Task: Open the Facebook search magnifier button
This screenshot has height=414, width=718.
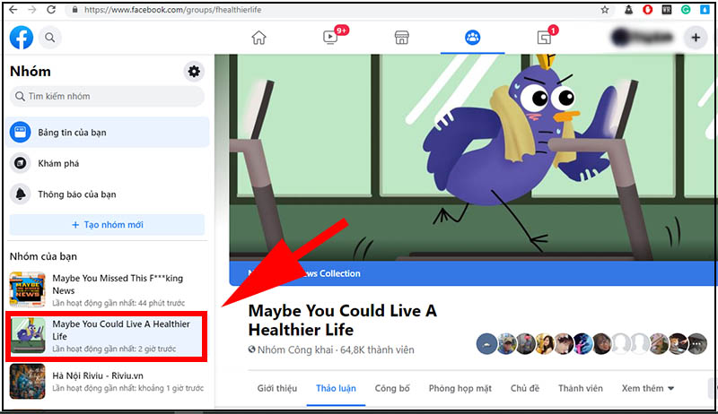Action: click(50, 38)
